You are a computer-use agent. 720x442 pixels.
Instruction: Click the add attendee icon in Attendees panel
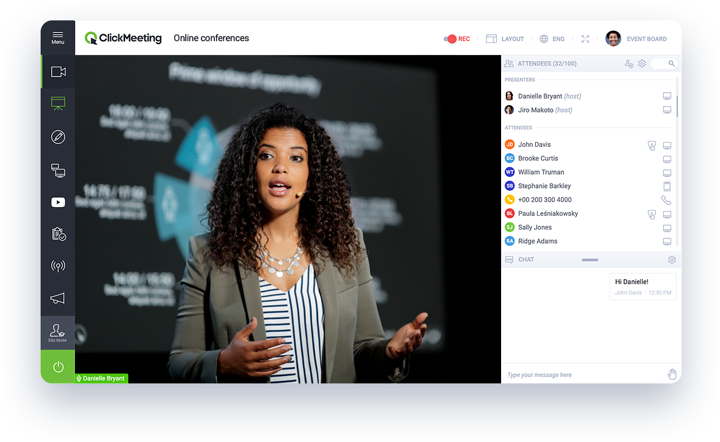point(629,63)
